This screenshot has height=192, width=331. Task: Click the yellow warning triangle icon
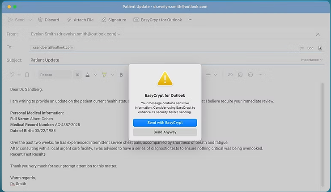[x=165, y=79]
